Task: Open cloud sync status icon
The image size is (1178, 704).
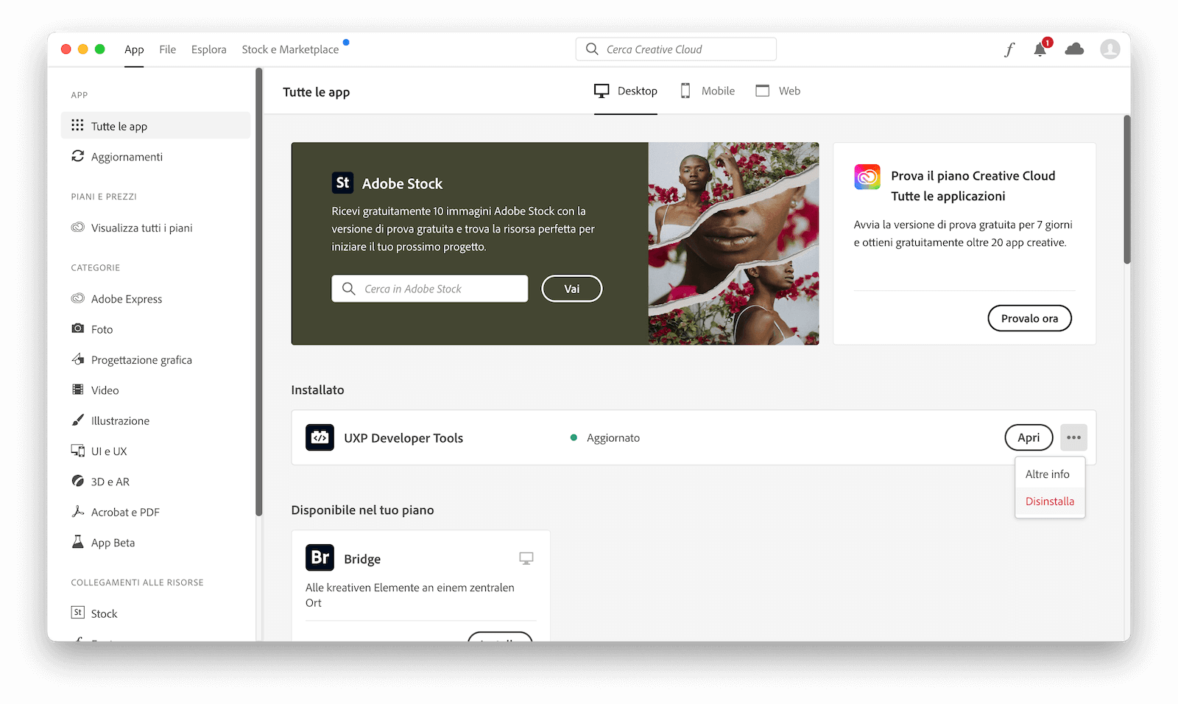Action: [x=1074, y=49]
